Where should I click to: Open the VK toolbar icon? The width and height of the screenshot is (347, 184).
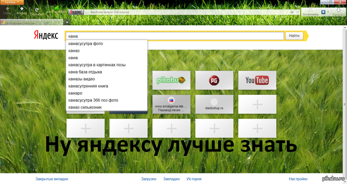coord(323,12)
